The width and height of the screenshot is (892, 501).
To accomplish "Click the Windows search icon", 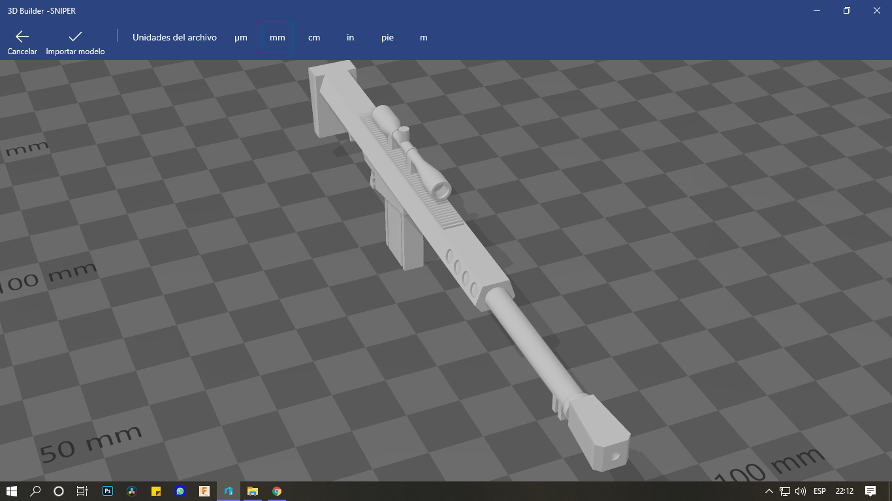I will pyautogui.click(x=34, y=492).
